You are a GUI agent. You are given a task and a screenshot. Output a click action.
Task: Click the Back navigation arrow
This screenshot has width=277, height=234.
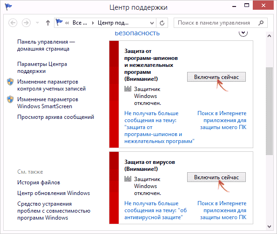pos(13,23)
